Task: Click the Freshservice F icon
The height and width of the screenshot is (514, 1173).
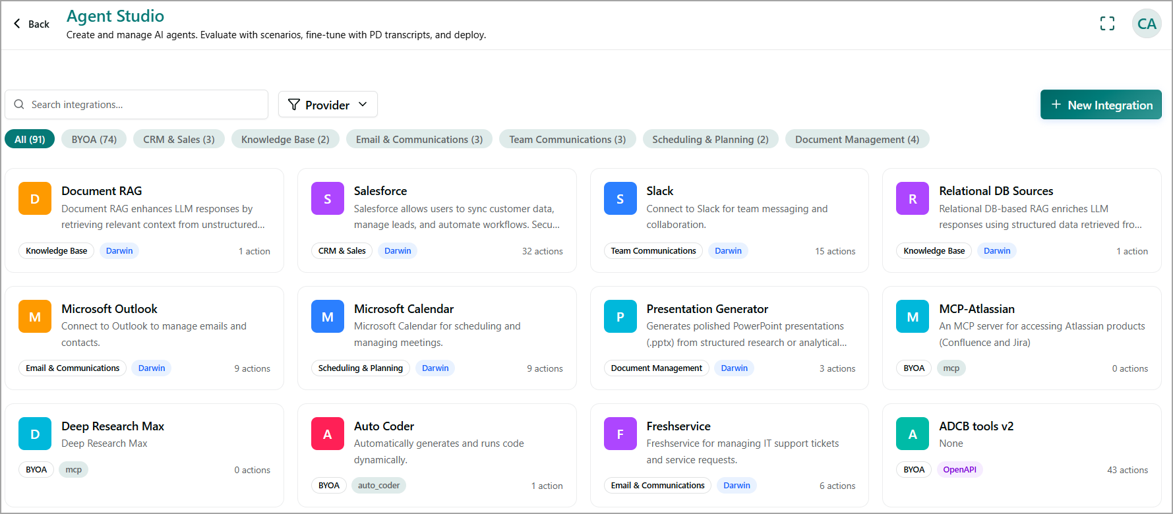Action: (620, 434)
